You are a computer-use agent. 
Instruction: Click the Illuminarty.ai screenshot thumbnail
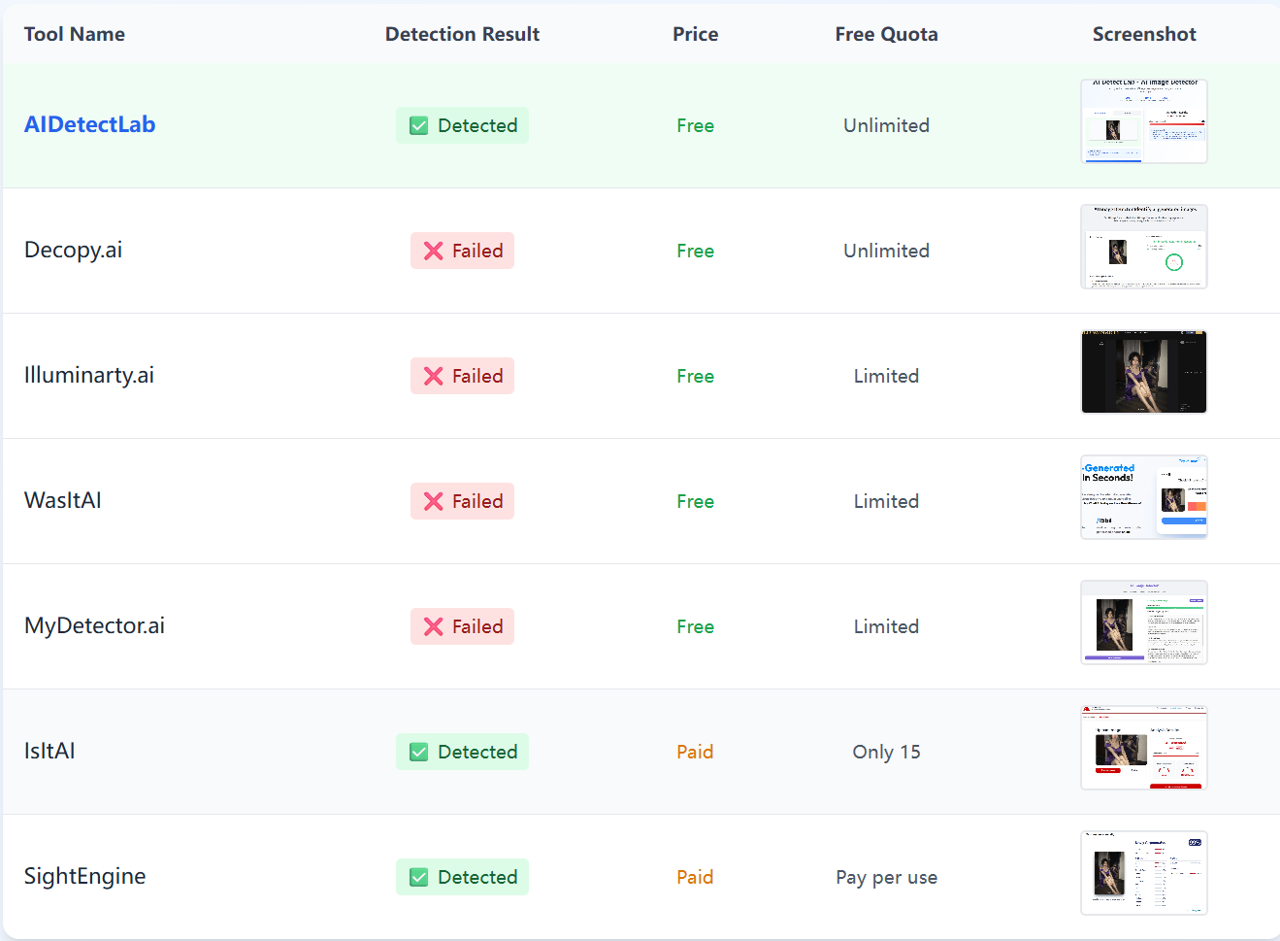(x=1143, y=372)
